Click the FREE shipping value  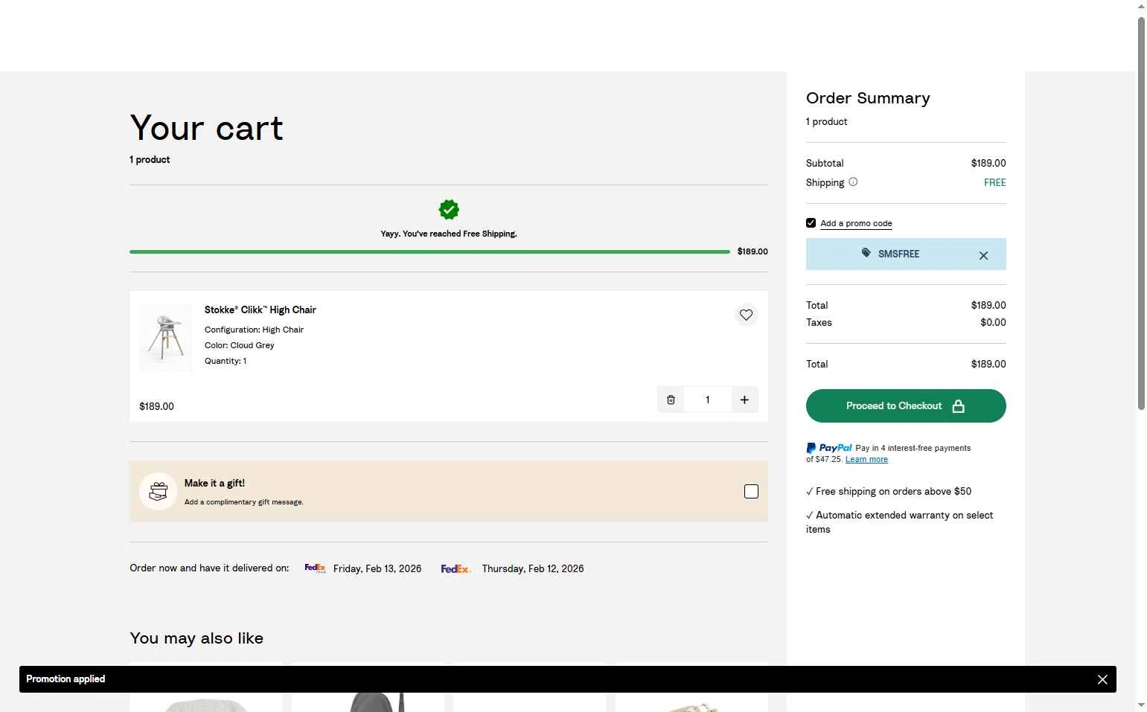pyautogui.click(x=994, y=182)
